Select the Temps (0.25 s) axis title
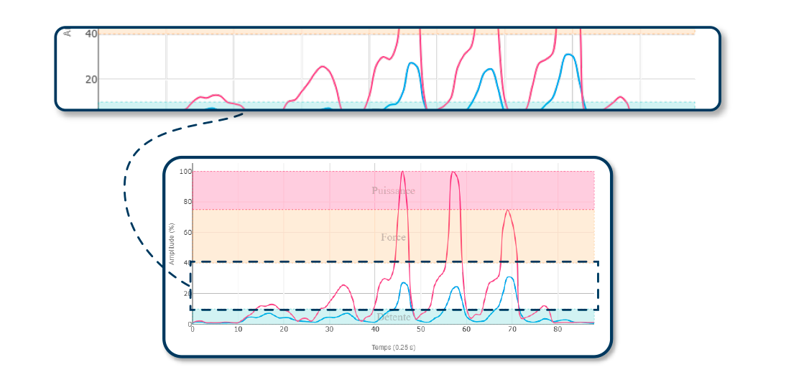Image resolution: width=786 pixels, height=380 pixels. pyautogui.click(x=393, y=347)
